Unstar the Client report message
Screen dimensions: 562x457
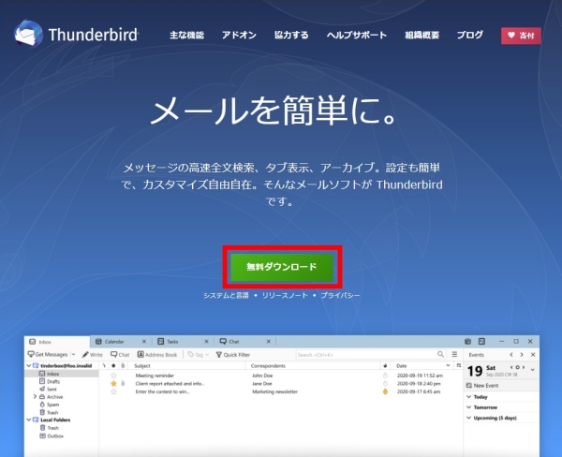click(113, 384)
